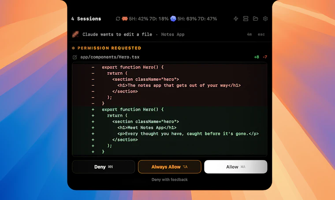The width and height of the screenshot is (335, 200).
Task: Click the orange permission requested status dot
Action: click(73, 48)
